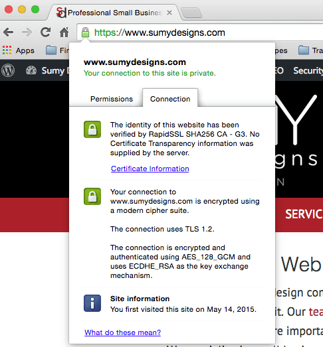Open the Apps grid shortcut
The width and height of the screenshot is (323, 347).
18,50
